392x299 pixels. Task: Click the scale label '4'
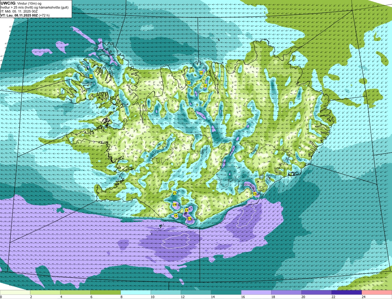[61, 297]
